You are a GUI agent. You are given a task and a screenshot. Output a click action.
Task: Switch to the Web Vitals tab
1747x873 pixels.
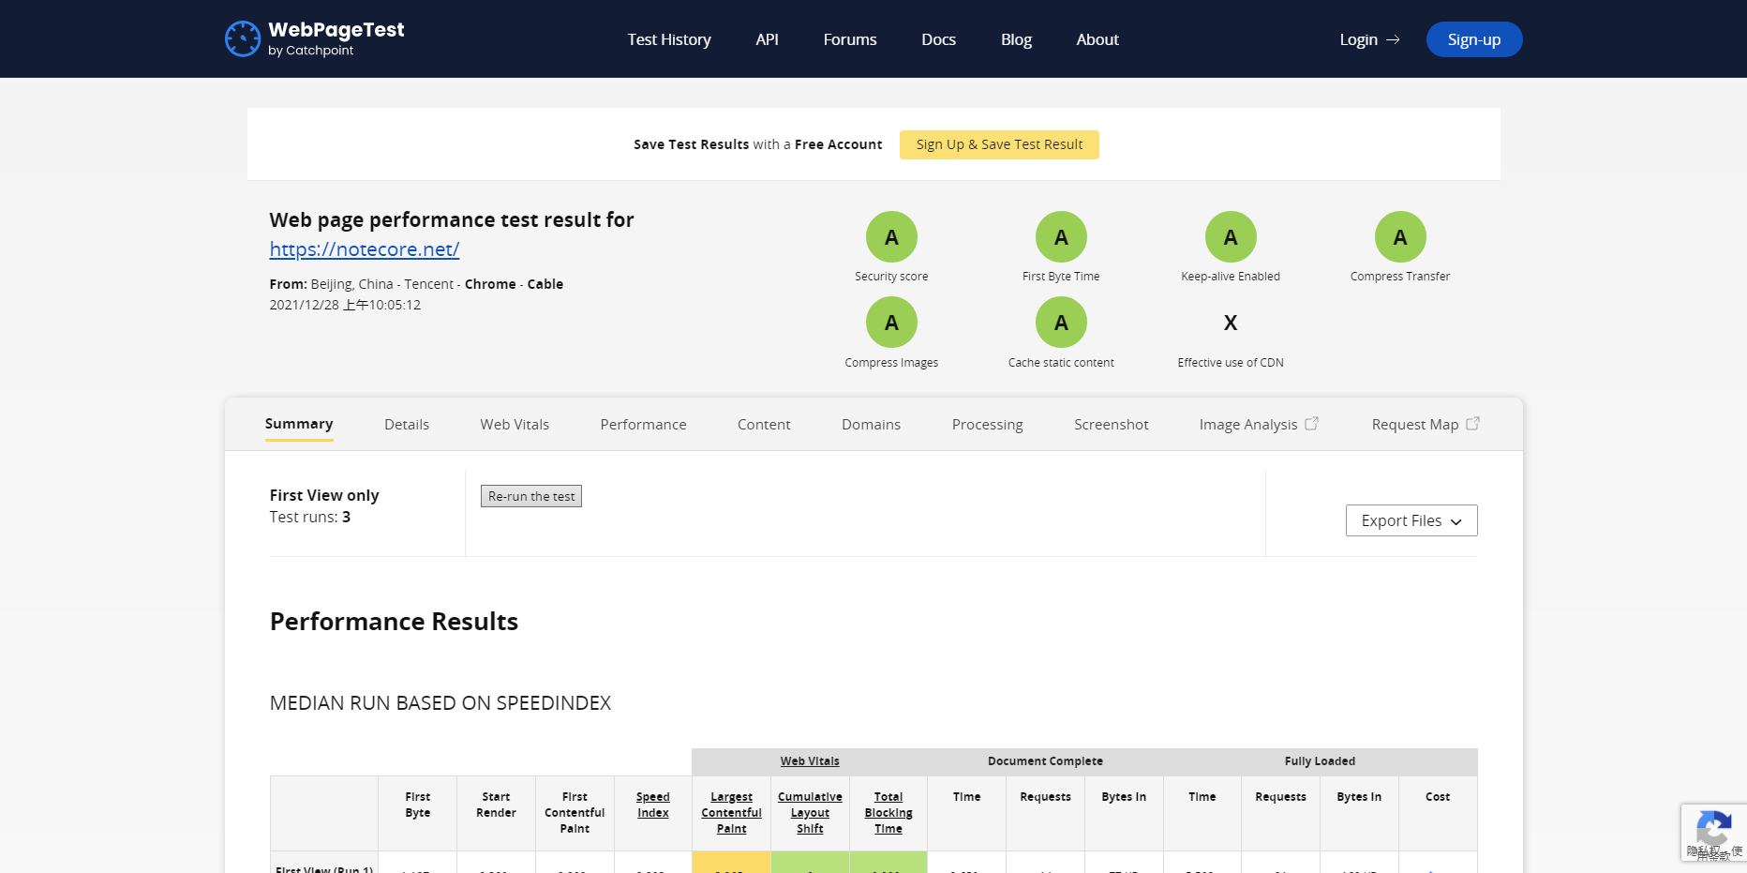coord(515,425)
